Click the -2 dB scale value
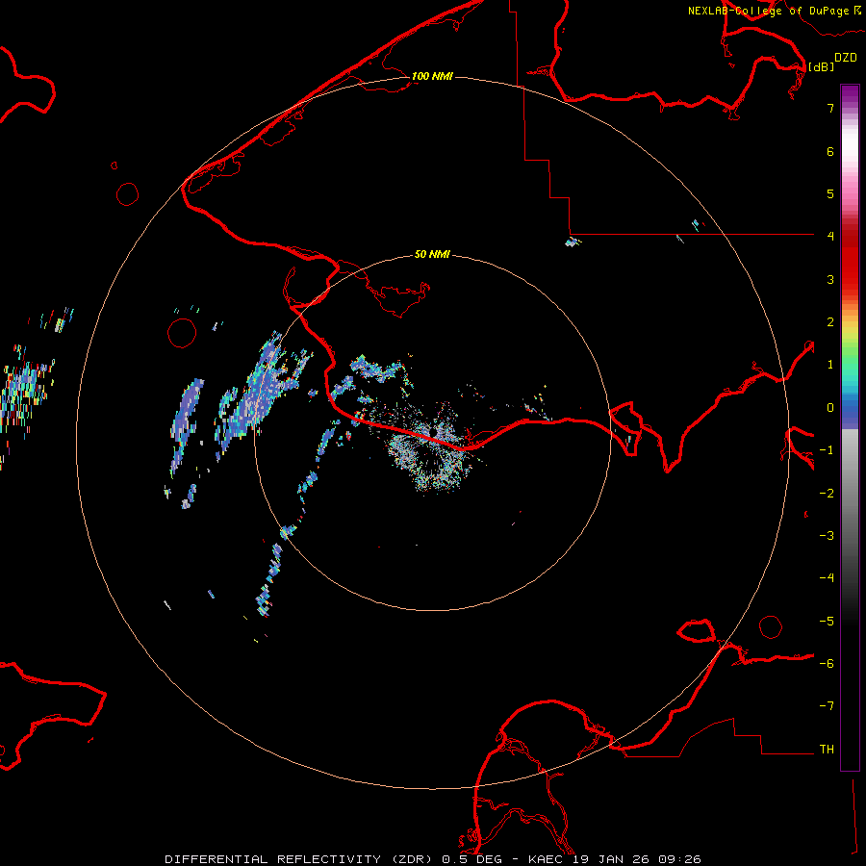Viewport: 866px width, 866px height. point(827,494)
